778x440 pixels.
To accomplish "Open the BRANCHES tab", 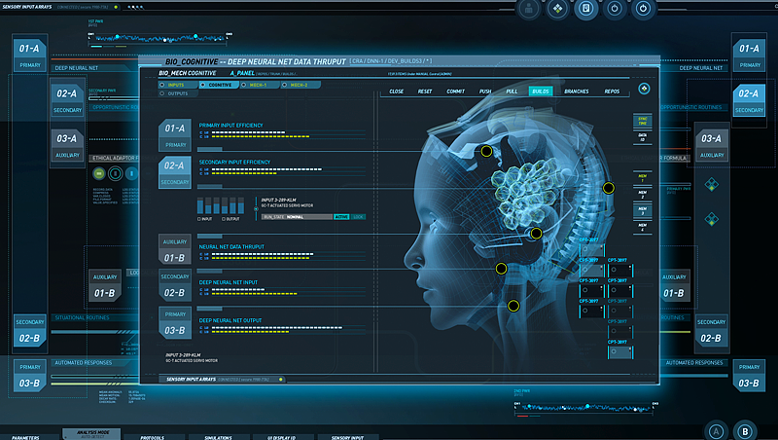I will click(x=576, y=91).
